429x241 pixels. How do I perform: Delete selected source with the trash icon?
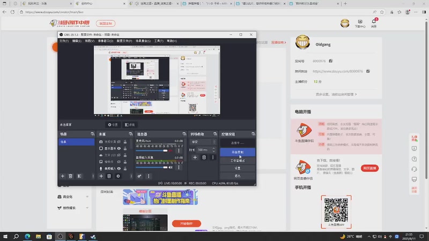click(x=109, y=176)
